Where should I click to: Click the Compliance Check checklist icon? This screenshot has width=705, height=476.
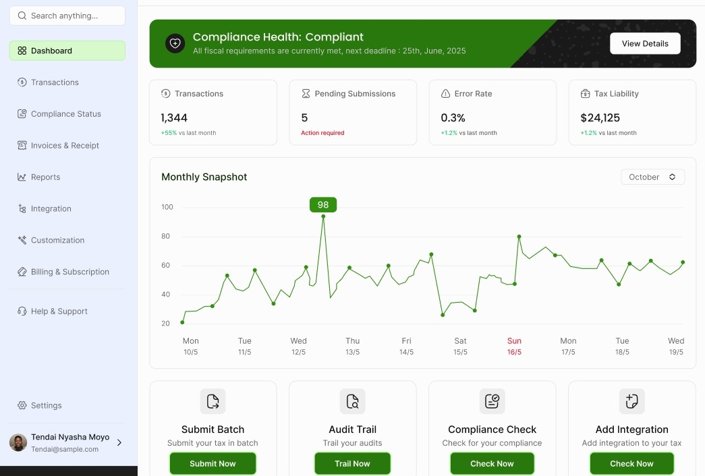tap(492, 401)
